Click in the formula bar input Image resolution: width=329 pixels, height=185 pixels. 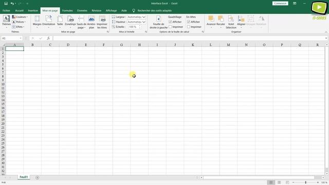click(x=189, y=38)
